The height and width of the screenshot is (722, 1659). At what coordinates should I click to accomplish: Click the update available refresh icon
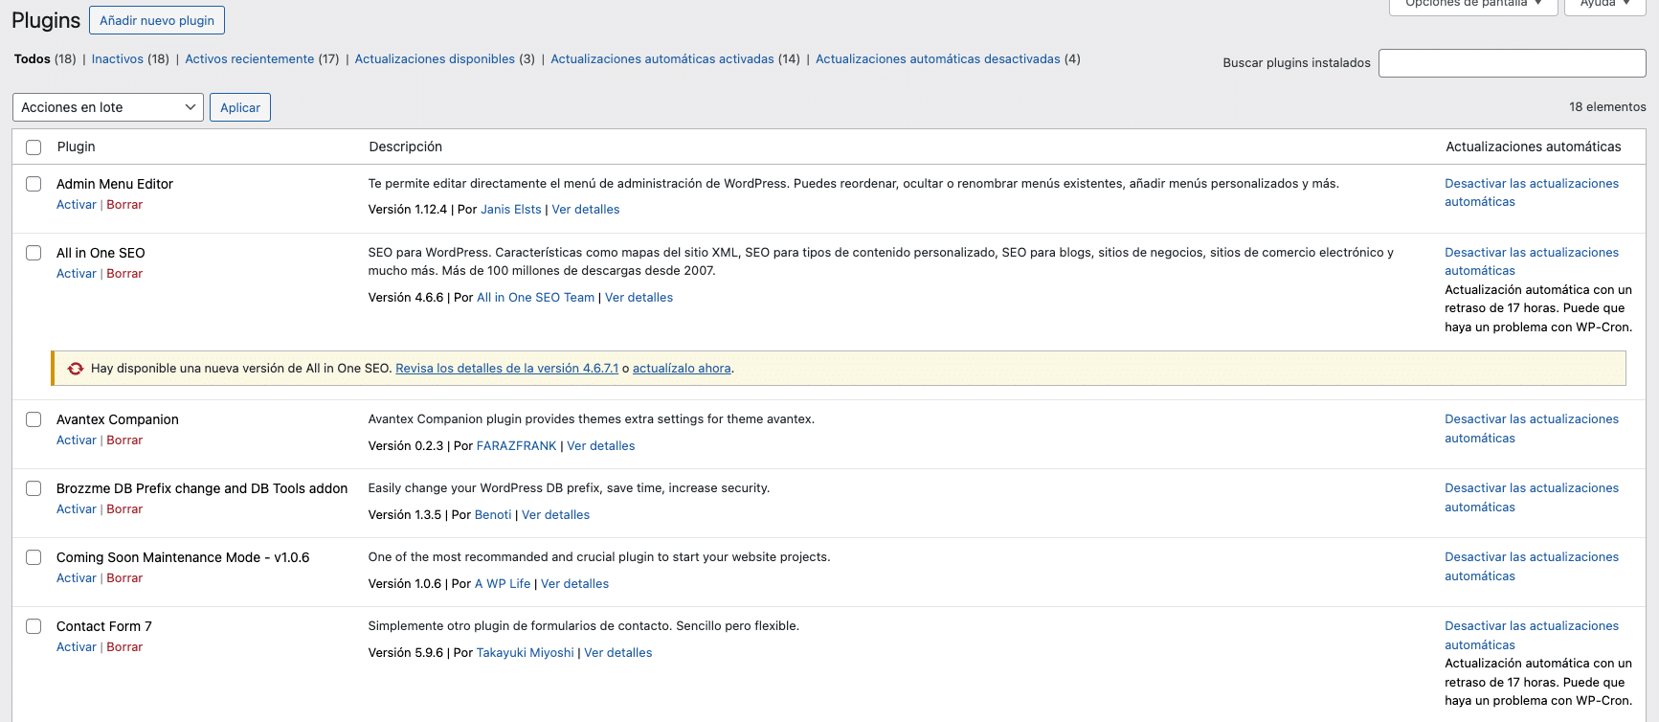click(x=76, y=369)
